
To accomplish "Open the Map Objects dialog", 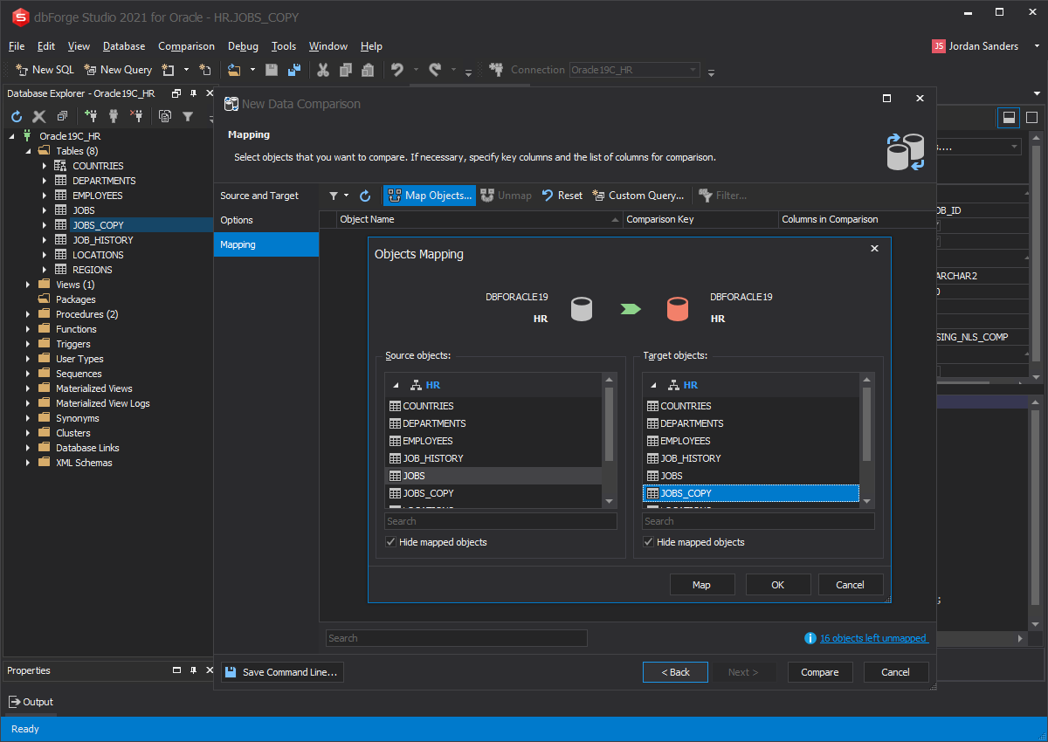I will 429,195.
